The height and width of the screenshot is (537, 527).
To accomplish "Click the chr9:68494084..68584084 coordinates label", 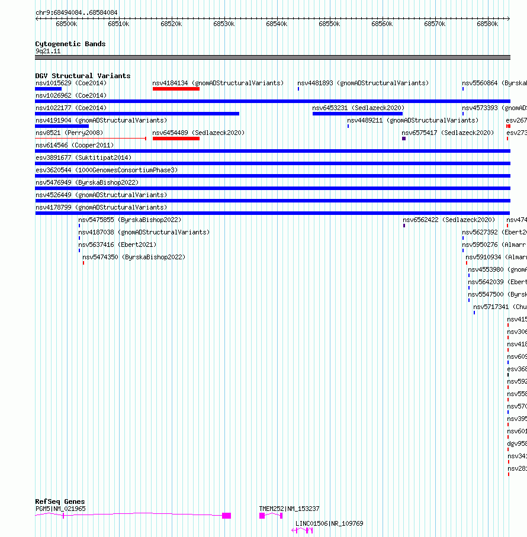I will pos(76,12).
